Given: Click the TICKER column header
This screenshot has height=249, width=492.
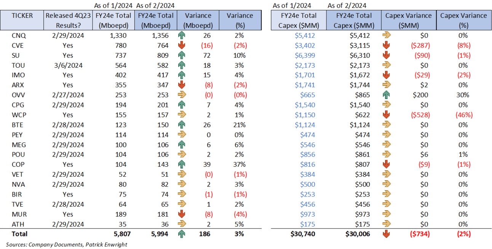Looking at the screenshot, I should 22,20.
